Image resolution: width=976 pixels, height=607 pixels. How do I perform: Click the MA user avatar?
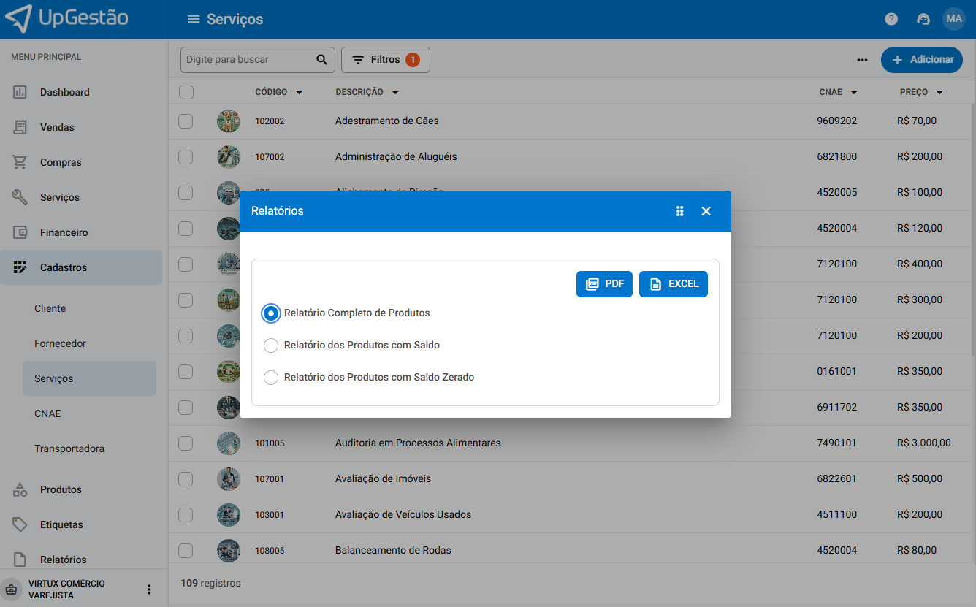tap(953, 20)
